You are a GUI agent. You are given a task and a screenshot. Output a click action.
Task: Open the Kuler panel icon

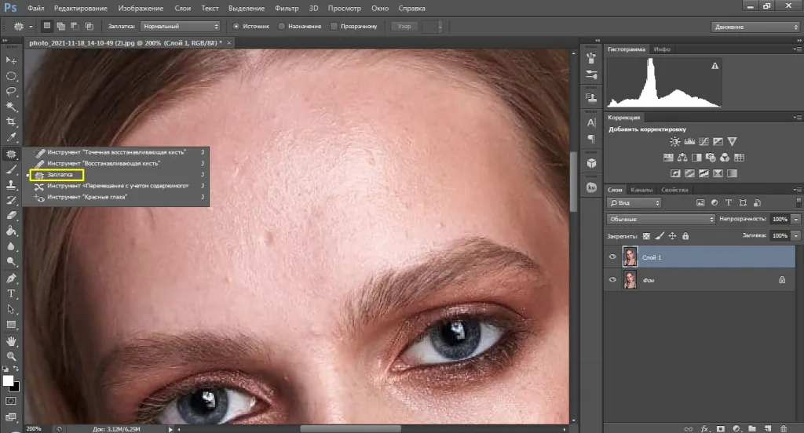[x=591, y=187]
